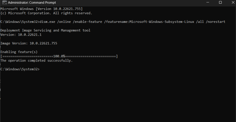Click the "Version: 10.0.22621.1" output line
Viewport: 236px width, 122px height.
(22, 35)
